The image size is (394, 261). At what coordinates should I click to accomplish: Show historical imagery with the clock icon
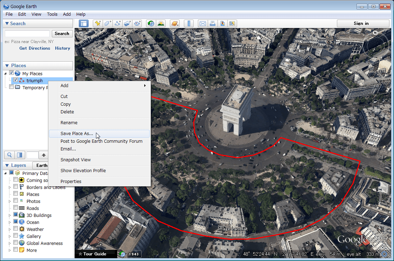click(151, 23)
